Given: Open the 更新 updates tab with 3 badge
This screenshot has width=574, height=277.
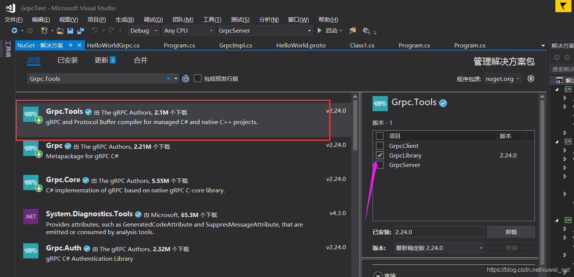Looking at the screenshot, I should tap(105, 60).
